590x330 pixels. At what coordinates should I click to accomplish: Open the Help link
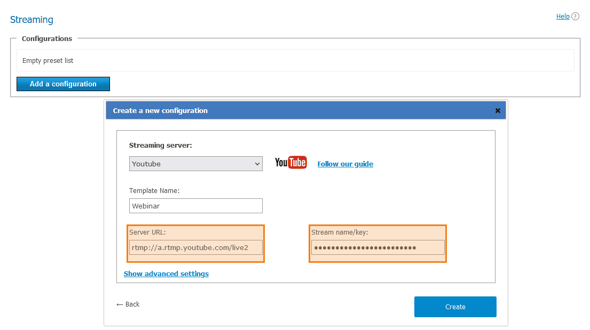pos(563,16)
